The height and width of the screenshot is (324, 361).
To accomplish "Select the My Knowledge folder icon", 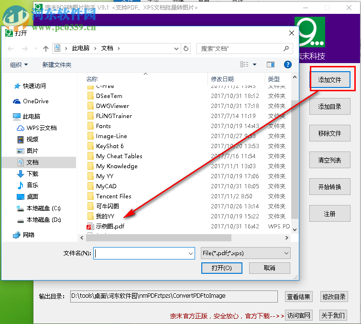I will click(x=90, y=166).
